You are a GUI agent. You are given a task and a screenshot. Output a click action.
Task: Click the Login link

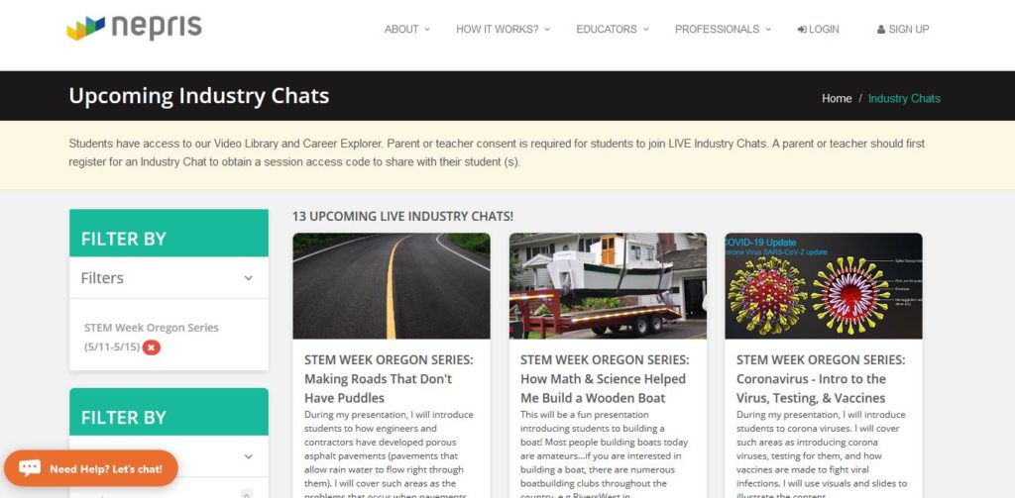[x=818, y=29]
